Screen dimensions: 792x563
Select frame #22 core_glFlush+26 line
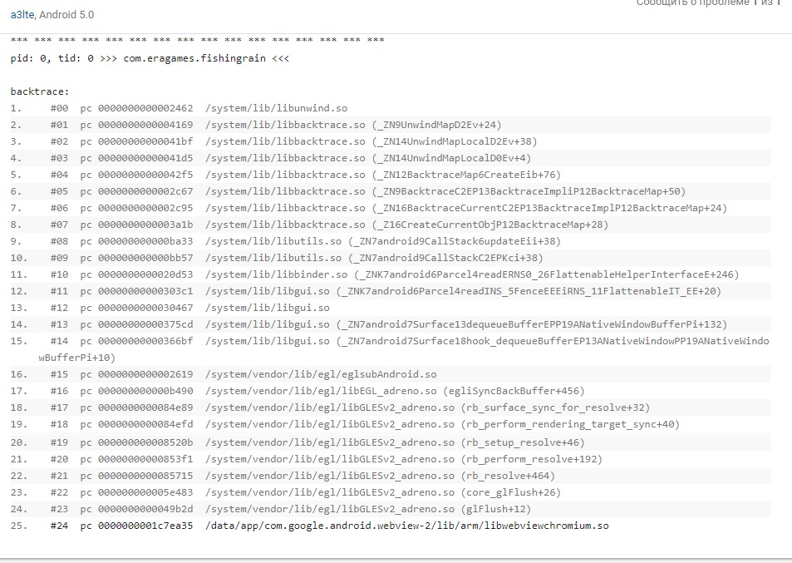tap(391, 493)
